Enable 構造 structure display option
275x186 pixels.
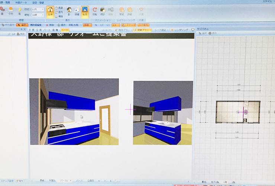tap(59, 16)
